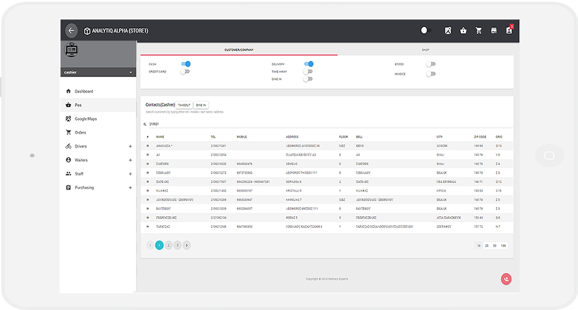578x310 pixels.
Task: Turn on the Take Away switch
Action: tap(308, 71)
